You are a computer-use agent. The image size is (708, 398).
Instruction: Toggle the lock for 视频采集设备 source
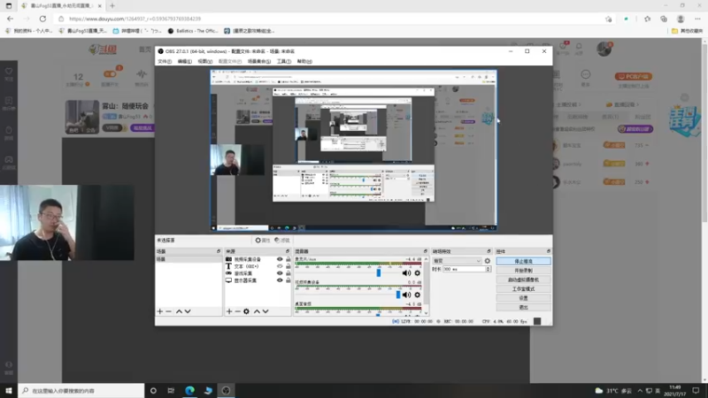289,259
